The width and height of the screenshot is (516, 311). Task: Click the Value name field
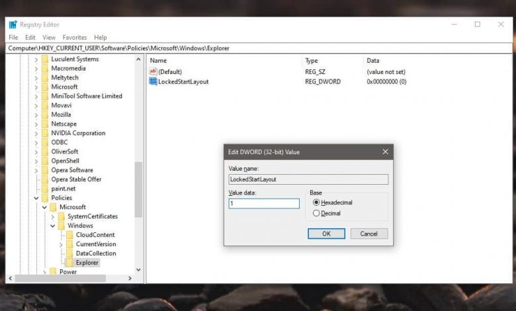pos(308,179)
